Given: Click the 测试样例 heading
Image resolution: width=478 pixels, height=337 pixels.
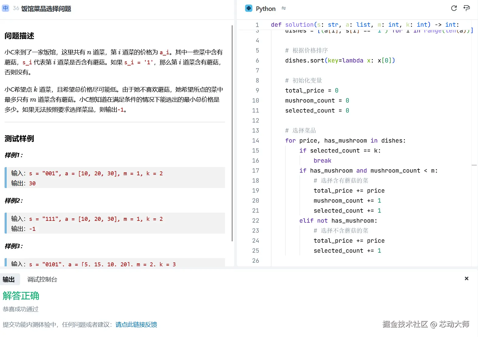Looking at the screenshot, I should [x=19, y=139].
